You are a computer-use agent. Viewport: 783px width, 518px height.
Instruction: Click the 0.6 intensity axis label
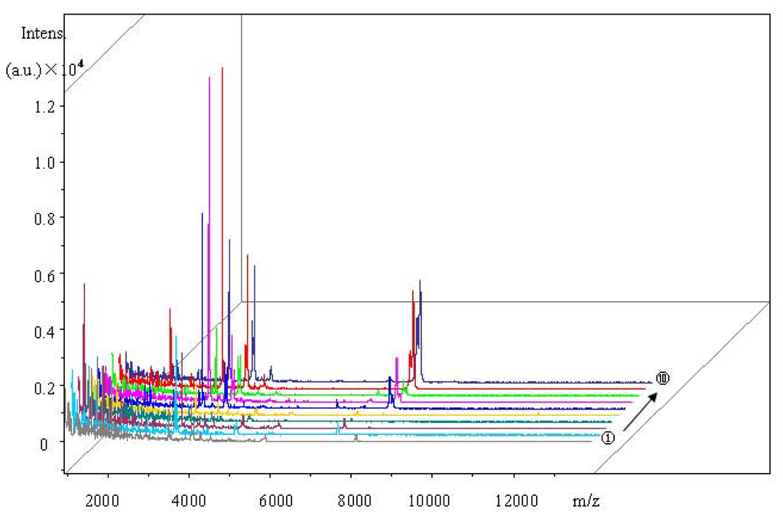pyautogui.click(x=45, y=275)
